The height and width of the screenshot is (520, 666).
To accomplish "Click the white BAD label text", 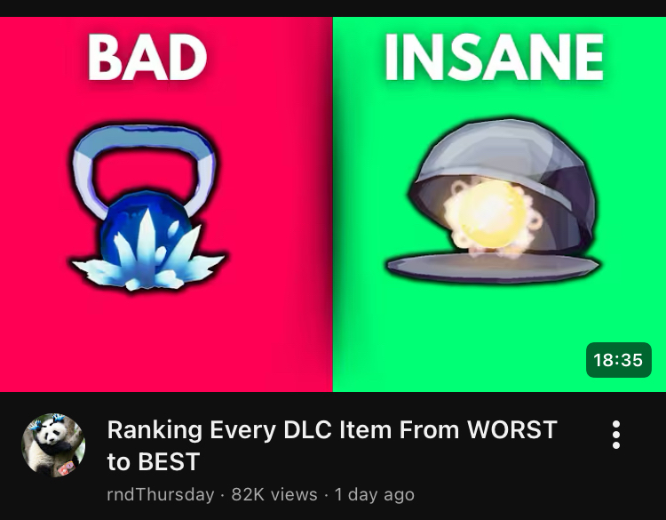I will tap(147, 57).
